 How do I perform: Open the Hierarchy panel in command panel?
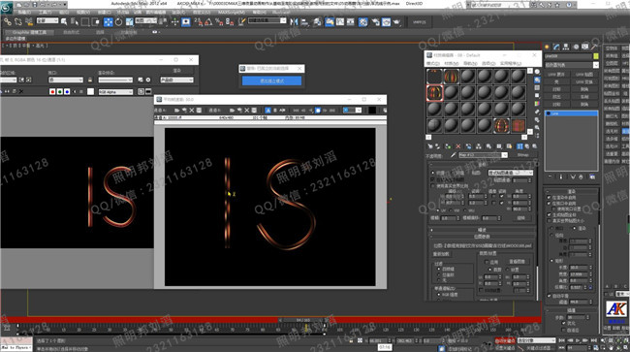(566, 47)
